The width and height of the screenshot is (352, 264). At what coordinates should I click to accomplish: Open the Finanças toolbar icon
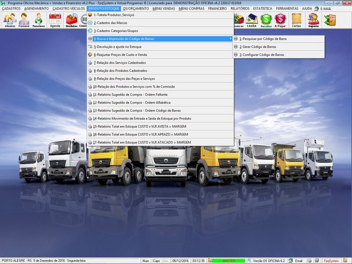pyautogui.click(x=238, y=20)
